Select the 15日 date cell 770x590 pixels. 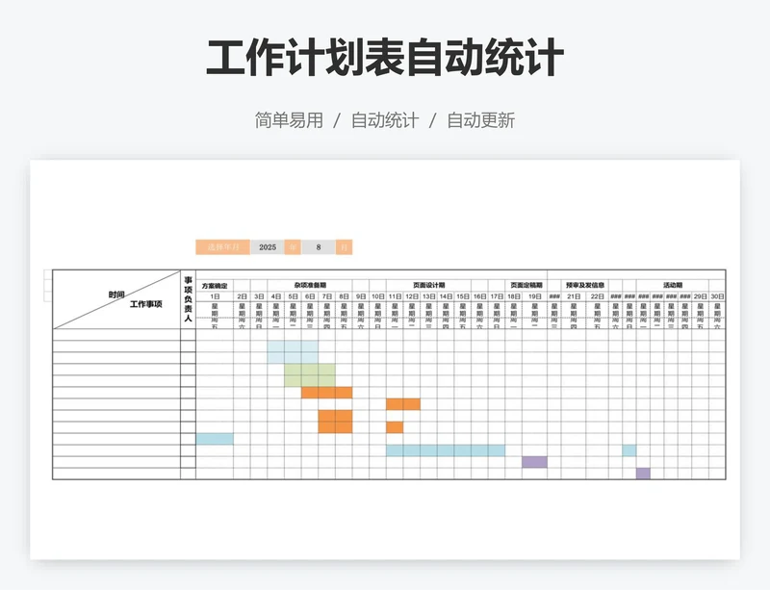463,296
